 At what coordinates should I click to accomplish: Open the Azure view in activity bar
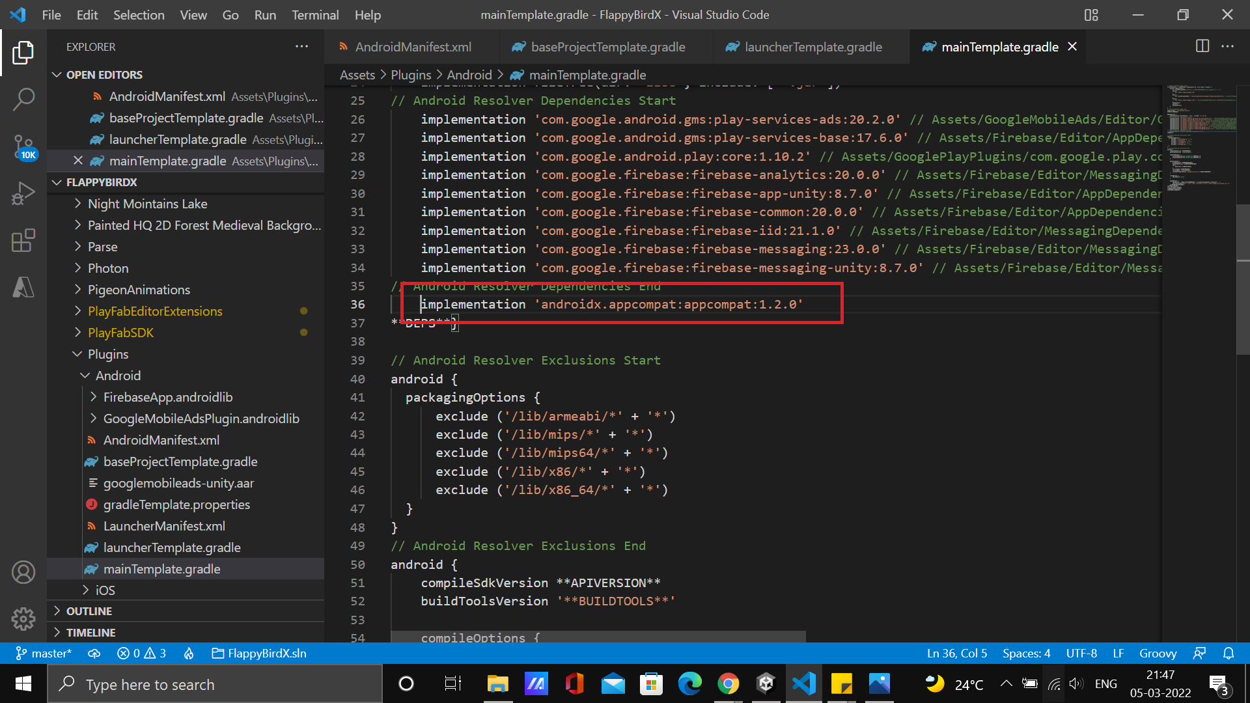pyautogui.click(x=23, y=287)
